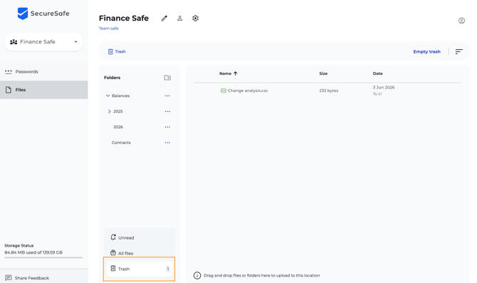Click the Empty trash button
The image size is (477, 283).
426,51
